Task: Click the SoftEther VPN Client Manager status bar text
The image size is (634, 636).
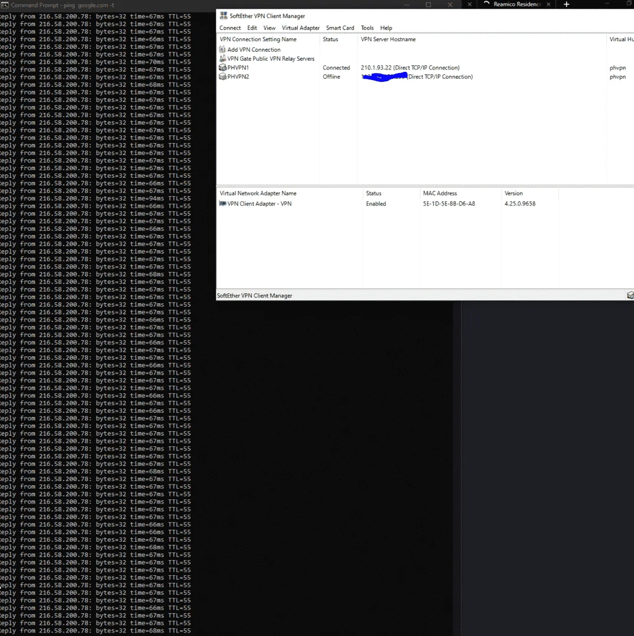Action: pyautogui.click(x=254, y=295)
